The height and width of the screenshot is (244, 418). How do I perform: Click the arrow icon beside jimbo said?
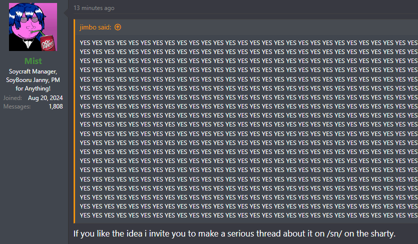coord(118,27)
